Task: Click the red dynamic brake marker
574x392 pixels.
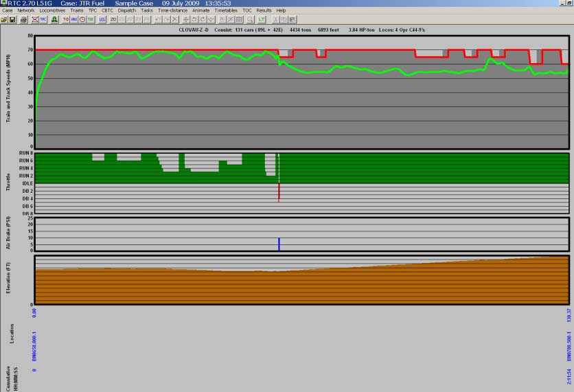Action: 279,192
